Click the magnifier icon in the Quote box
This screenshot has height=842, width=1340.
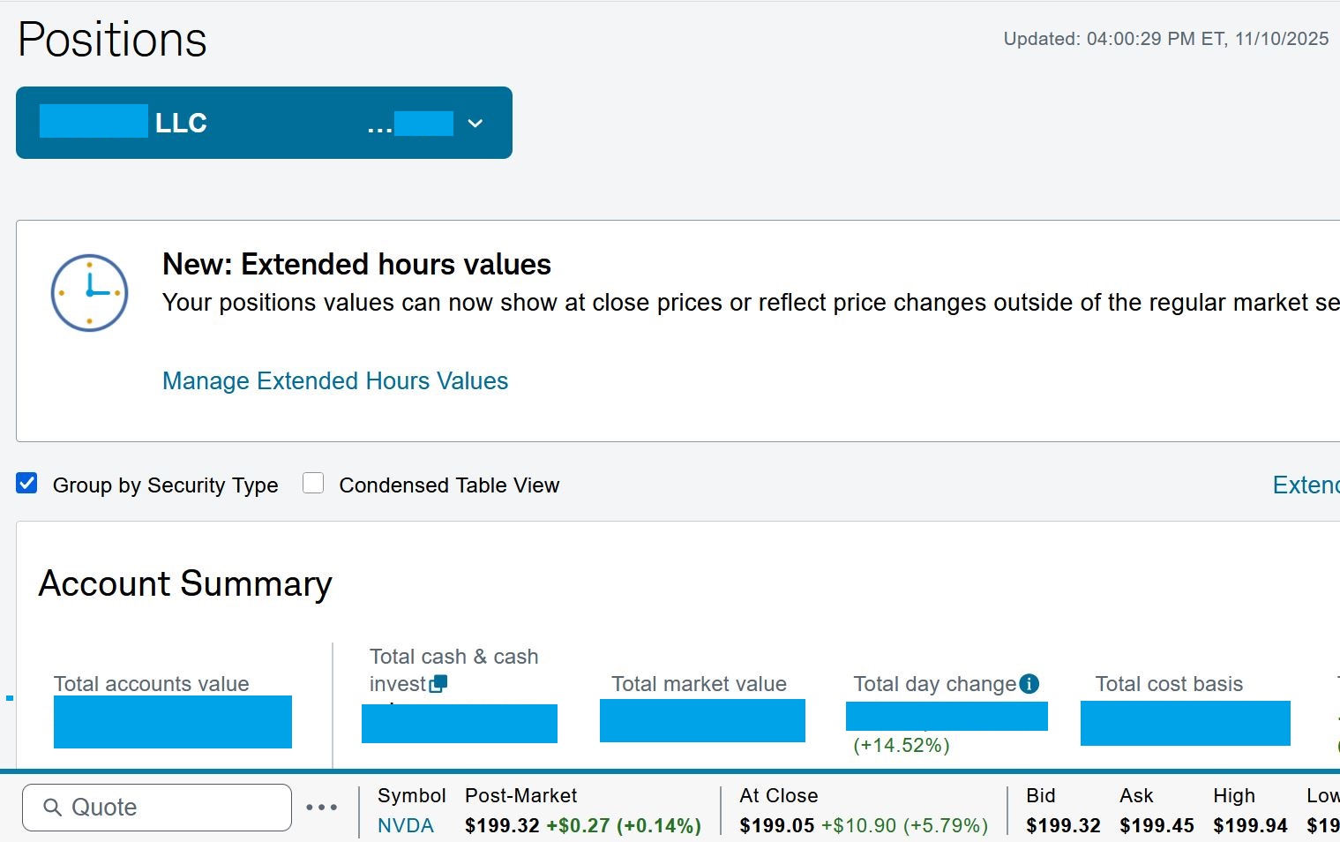point(53,808)
